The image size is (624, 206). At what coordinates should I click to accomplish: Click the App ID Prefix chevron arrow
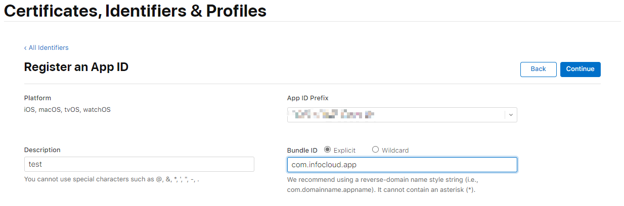511,115
